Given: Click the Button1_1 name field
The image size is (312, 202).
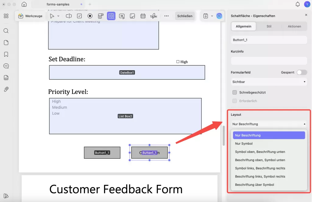Looking at the screenshot, I should click(x=269, y=40).
